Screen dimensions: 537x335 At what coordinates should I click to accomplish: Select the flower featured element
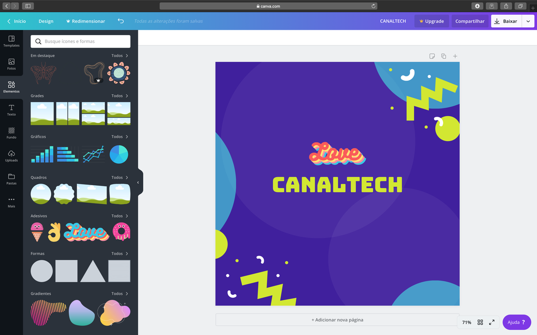coord(119,73)
